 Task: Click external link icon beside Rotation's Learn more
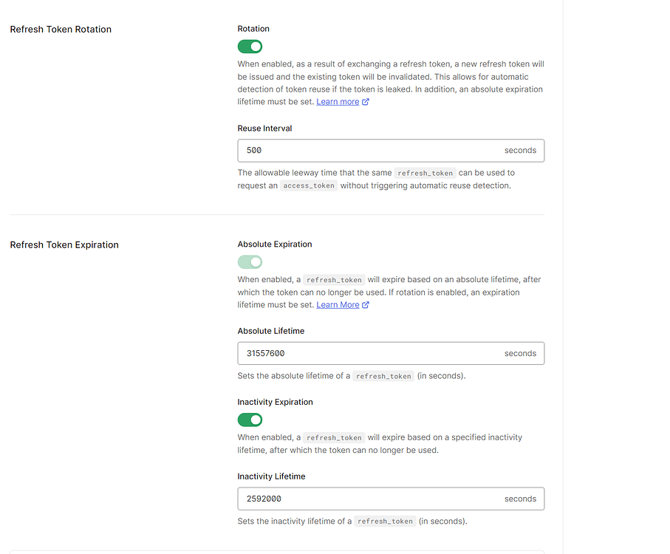point(366,102)
